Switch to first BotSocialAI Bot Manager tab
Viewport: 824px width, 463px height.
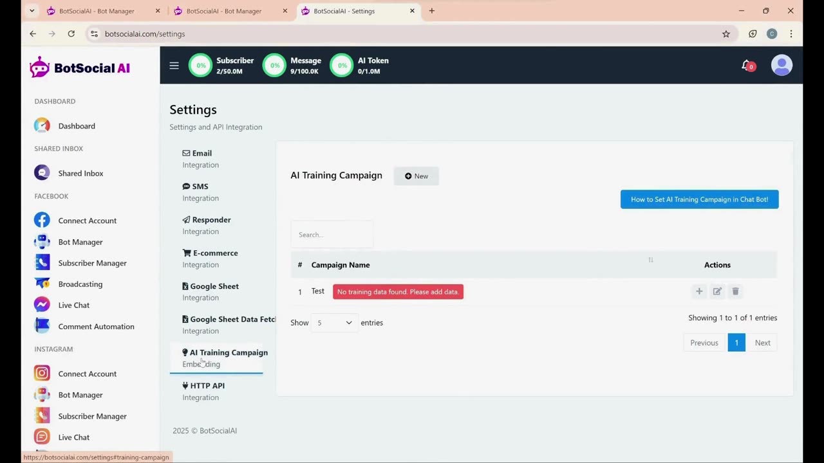[x=103, y=11]
